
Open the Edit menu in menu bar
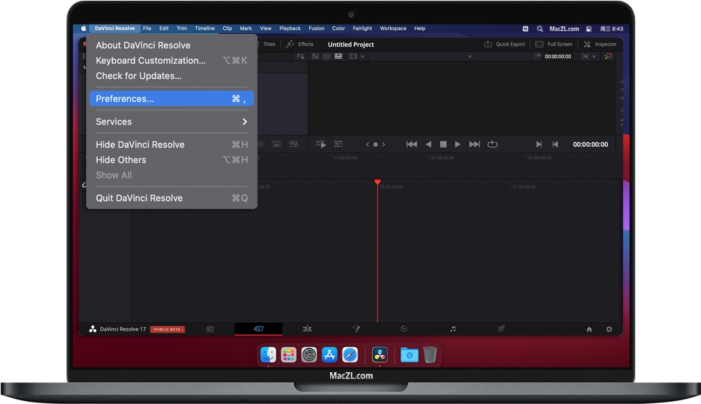[164, 28]
